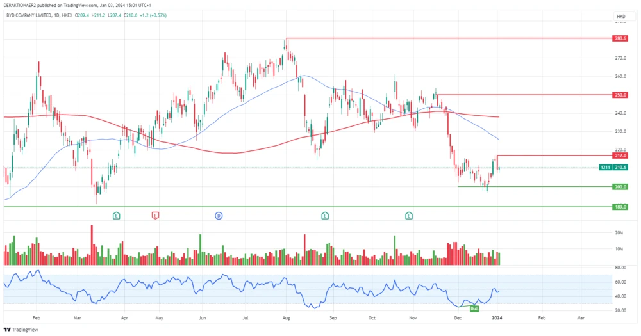This screenshot has width=641, height=336.
Task: Click the green E marker below September
Action: click(326, 216)
